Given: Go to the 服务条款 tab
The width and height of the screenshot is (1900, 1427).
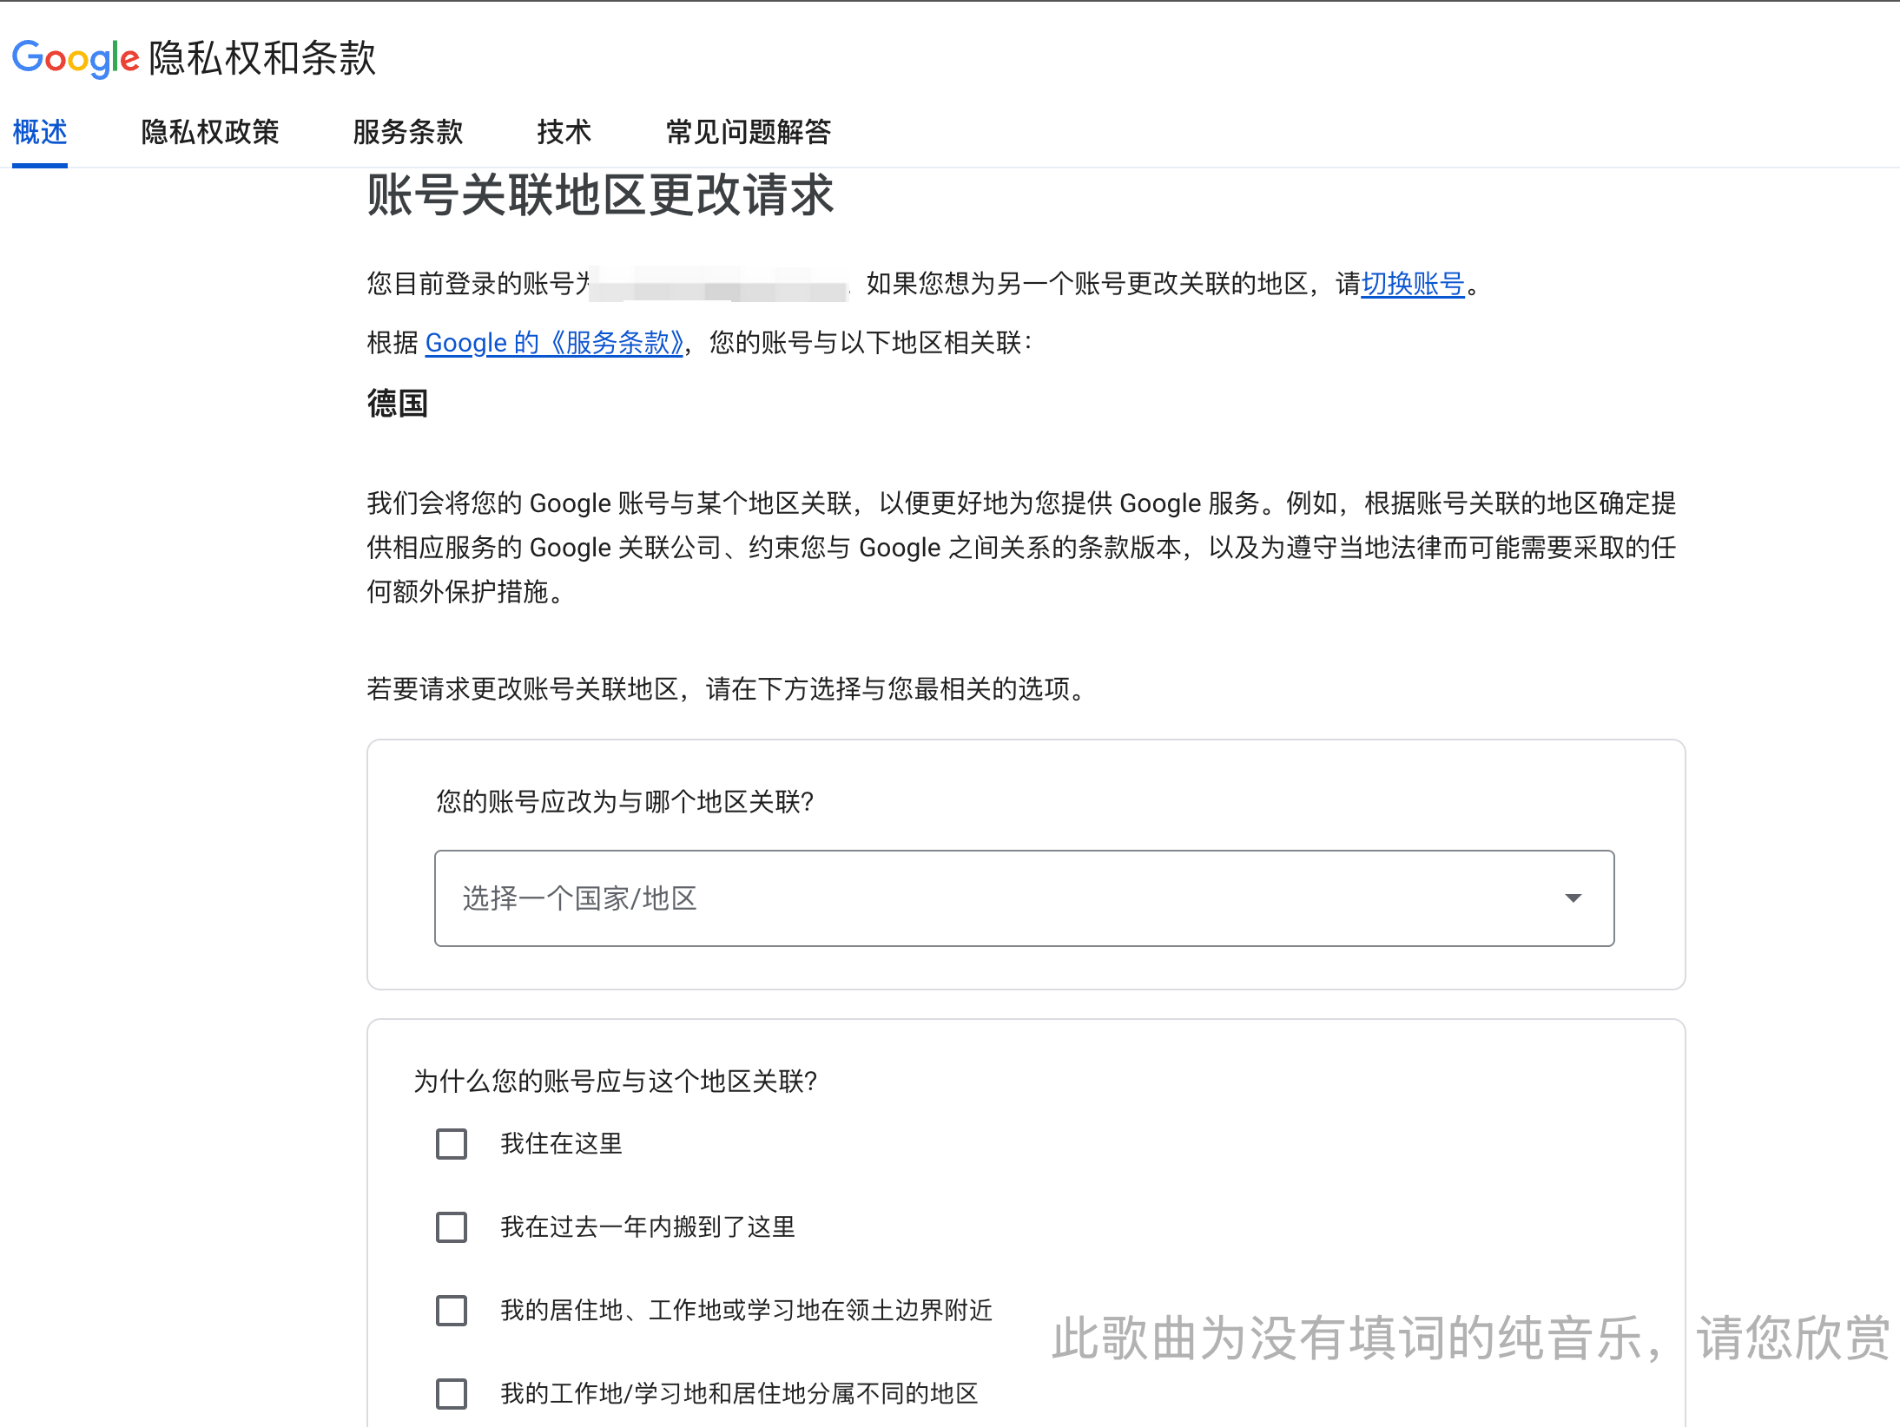Looking at the screenshot, I should tap(408, 132).
